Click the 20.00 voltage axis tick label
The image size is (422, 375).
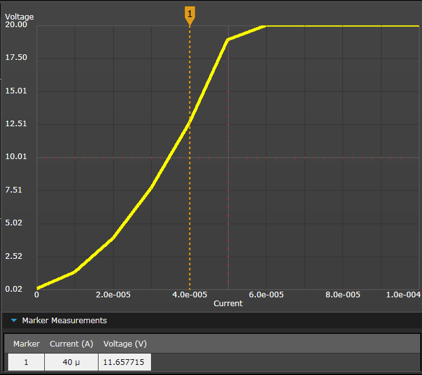16,25
